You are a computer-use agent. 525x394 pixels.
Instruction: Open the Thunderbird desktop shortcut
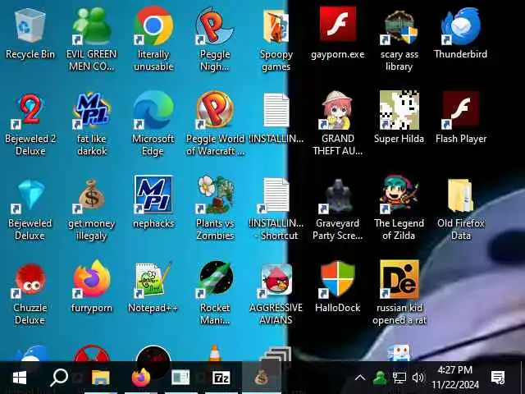(x=461, y=26)
